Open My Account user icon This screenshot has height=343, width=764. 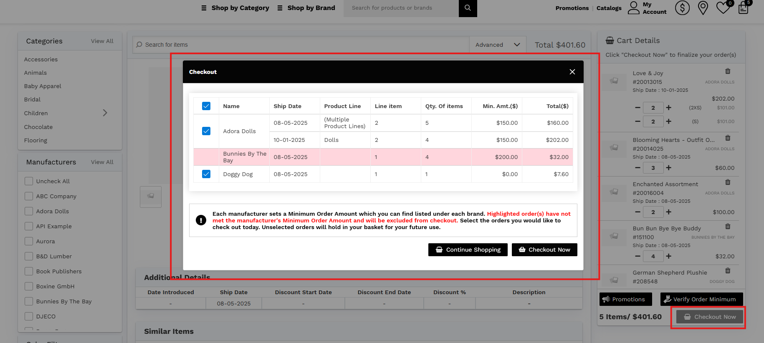click(x=633, y=8)
